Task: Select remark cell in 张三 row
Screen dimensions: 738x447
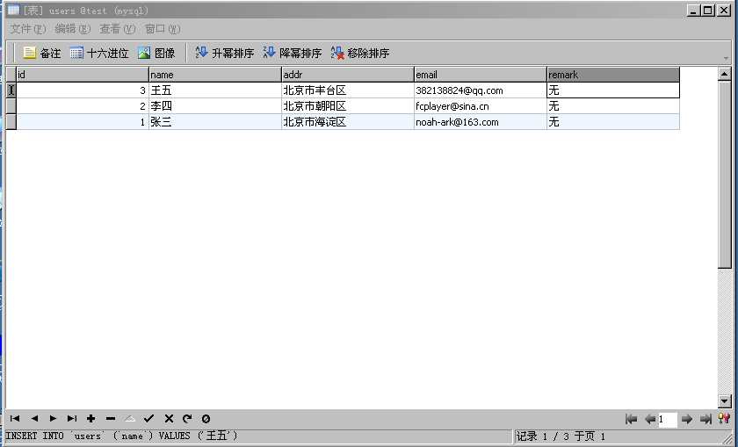Action: (x=613, y=122)
